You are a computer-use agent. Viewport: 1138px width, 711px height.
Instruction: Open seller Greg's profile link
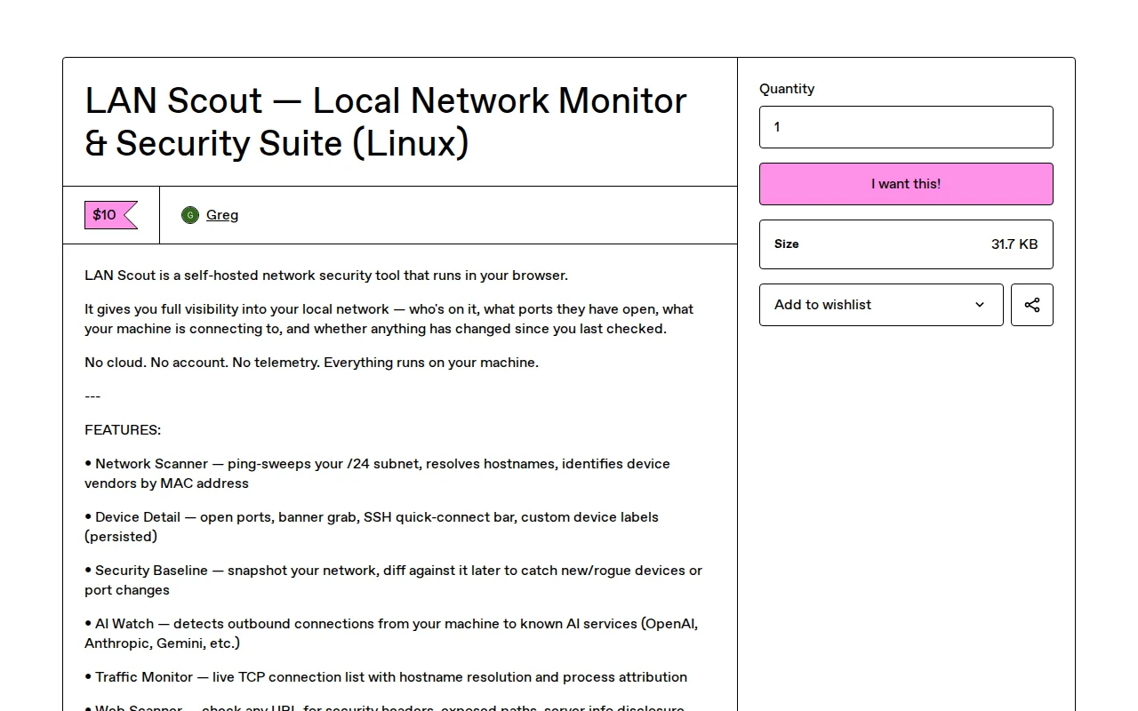coord(222,215)
